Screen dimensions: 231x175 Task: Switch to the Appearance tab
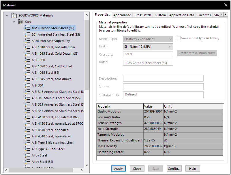coord(122,15)
